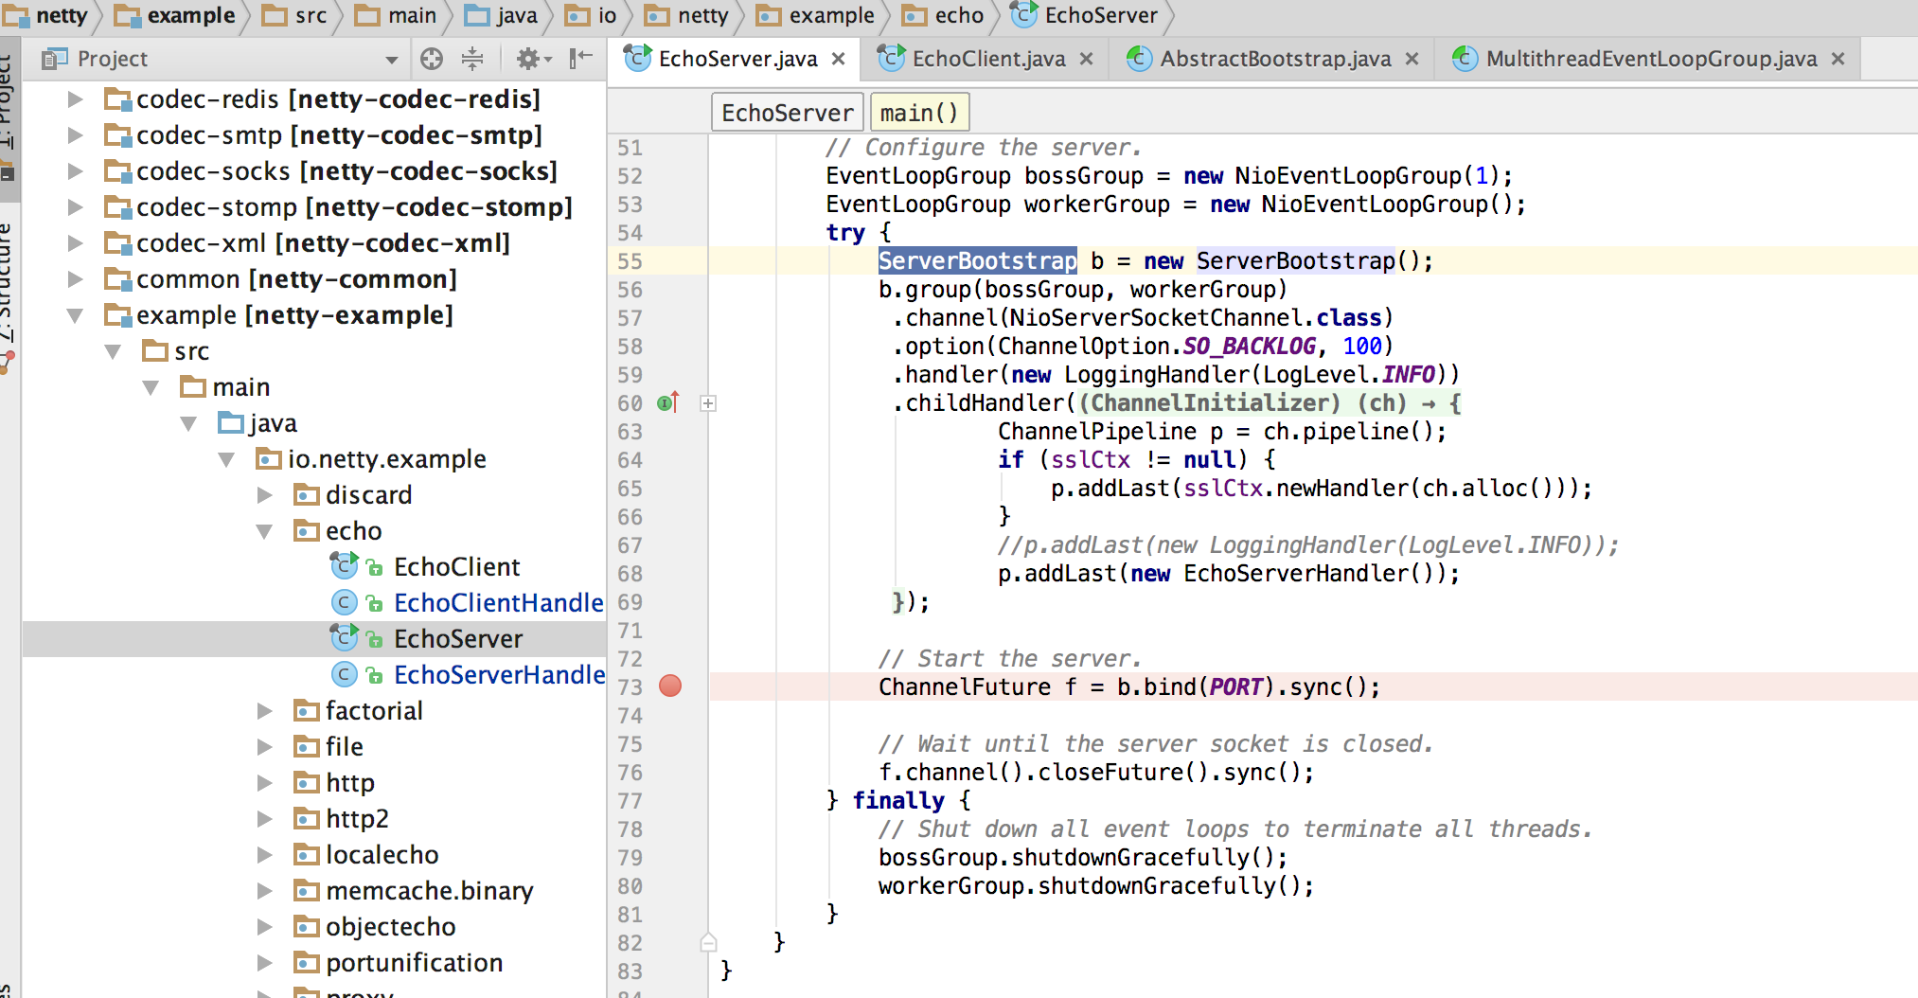Viewport: 1918px width, 998px height.
Task: Collapse the echo package
Action: tap(264, 531)
